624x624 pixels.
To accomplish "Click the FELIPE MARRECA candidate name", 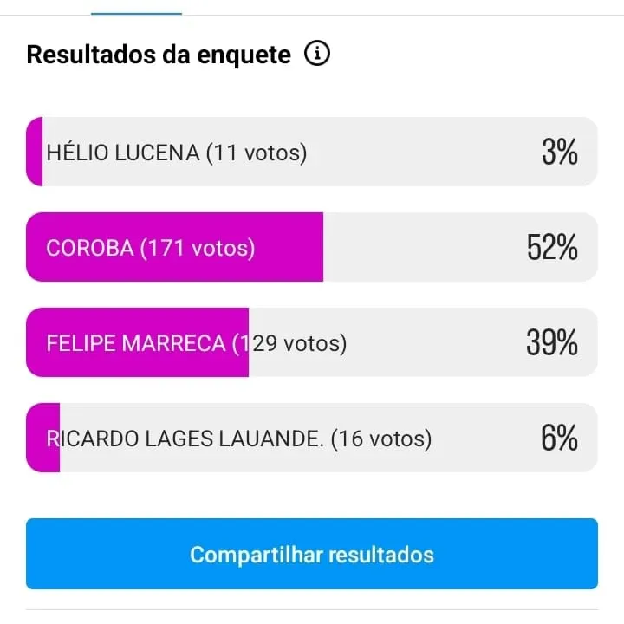I will (x=136, y=344).
